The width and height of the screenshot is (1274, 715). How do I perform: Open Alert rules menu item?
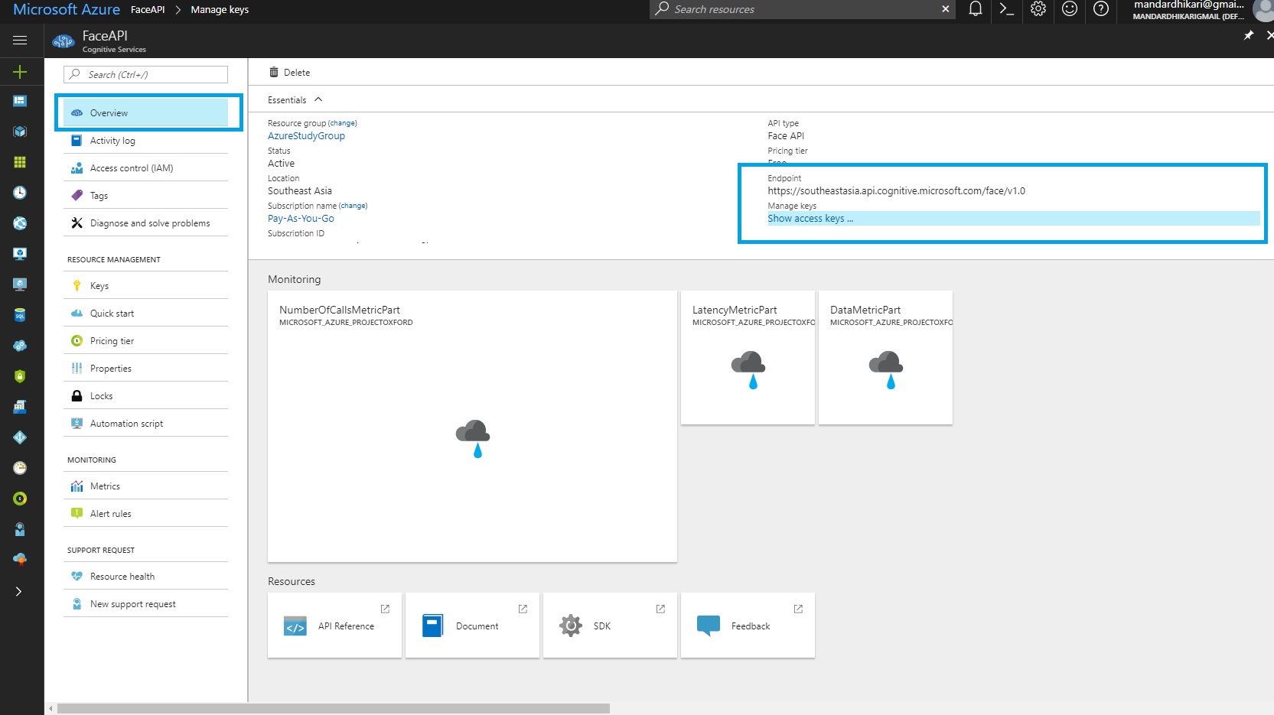coord(145,514)
